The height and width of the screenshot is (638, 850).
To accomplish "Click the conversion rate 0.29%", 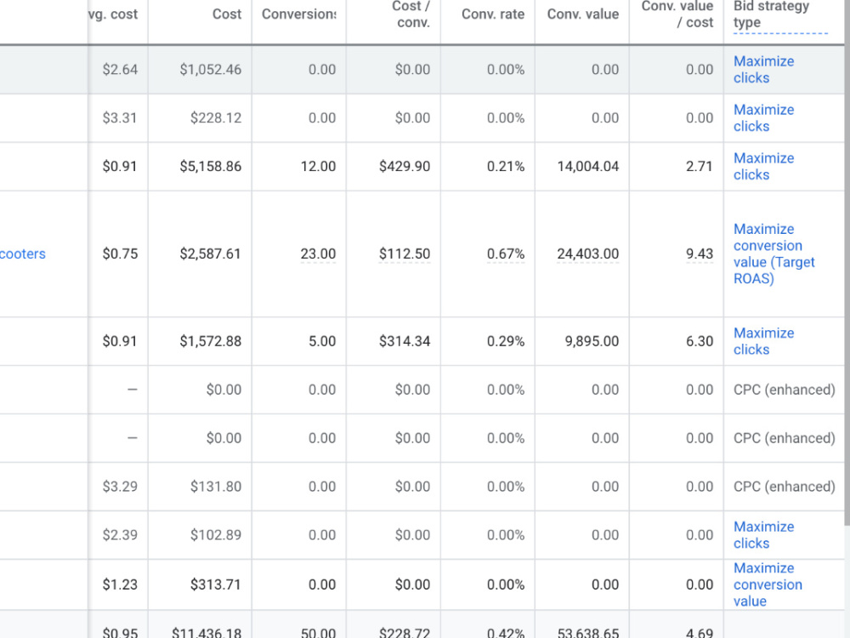I will coord(506,341).
